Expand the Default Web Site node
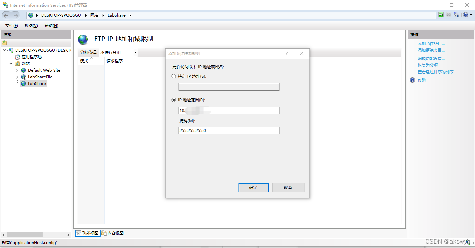Viewport: 475px width, 248px height. tap(17, 70)
